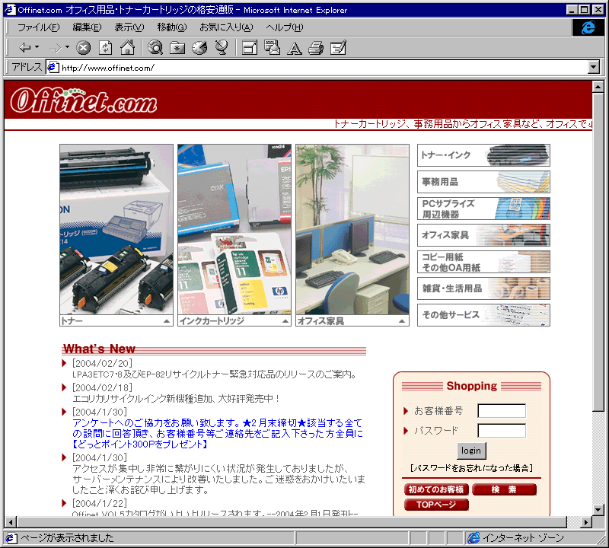Image resolution: width=609 pixels, height=548 pixels.
Task: Click the IE title bar icon
Action: click(x=10, y=9)
